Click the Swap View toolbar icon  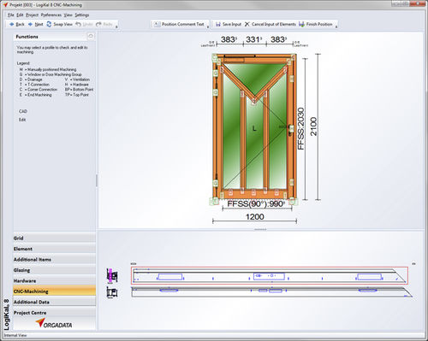49,25
